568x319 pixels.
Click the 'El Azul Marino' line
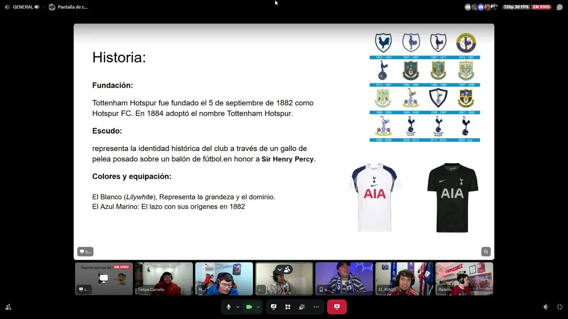[169, 206]
